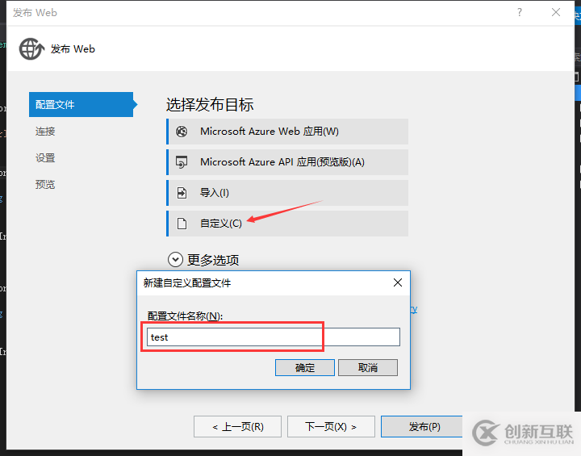Go to the 连接 step
Image resolution: width=581 pixels, height=456 pixels.
tap(45, 132)
